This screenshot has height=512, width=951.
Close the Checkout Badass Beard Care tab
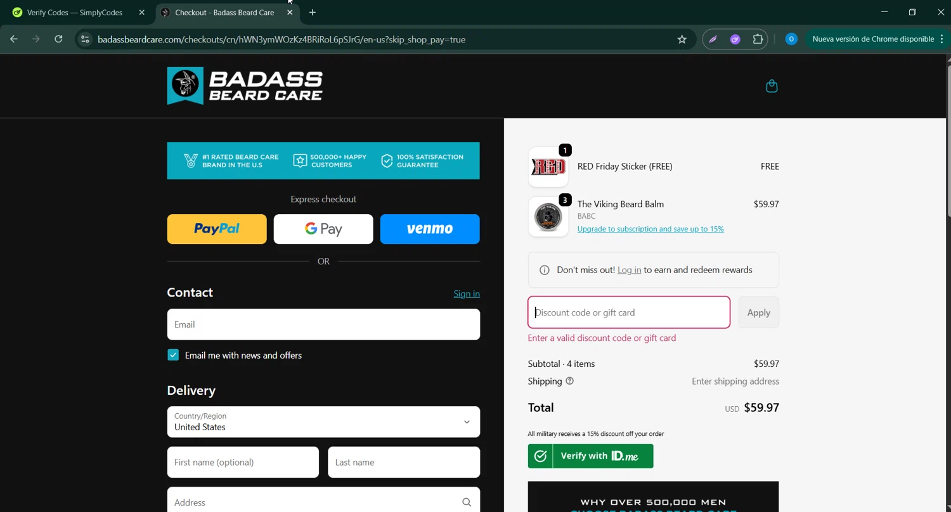290,13
